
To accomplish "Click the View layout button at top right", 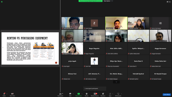I will (x=169, y=2).
